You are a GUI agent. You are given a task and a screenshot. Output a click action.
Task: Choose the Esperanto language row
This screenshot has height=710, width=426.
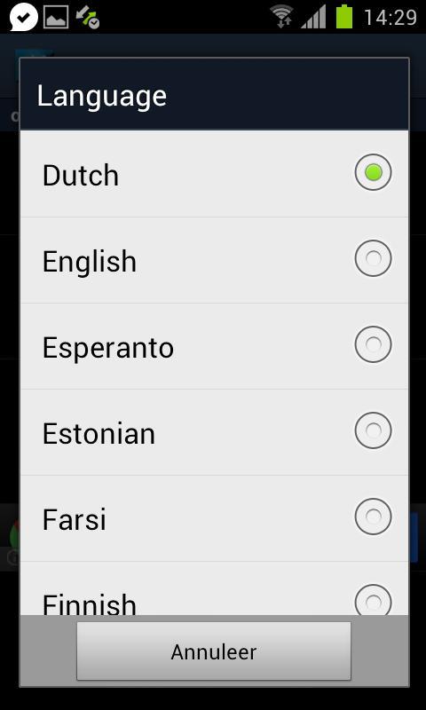pyautogui.click(x=214, y=346)
